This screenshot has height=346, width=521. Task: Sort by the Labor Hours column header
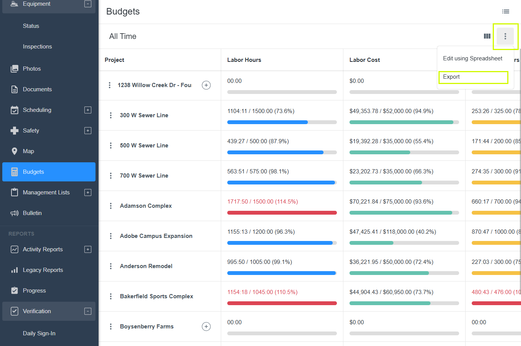(x=244, y=60)
